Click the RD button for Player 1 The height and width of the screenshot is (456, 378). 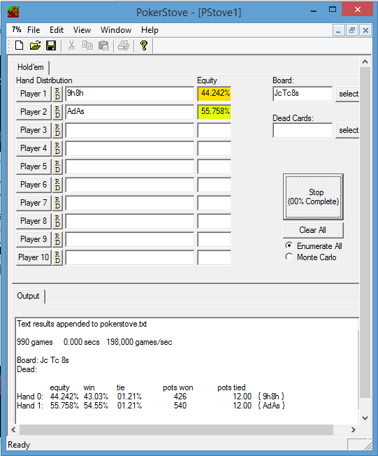click(57, 94)
